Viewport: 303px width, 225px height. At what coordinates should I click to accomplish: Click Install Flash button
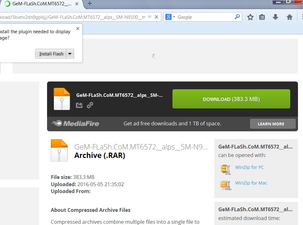coord(50,54)
